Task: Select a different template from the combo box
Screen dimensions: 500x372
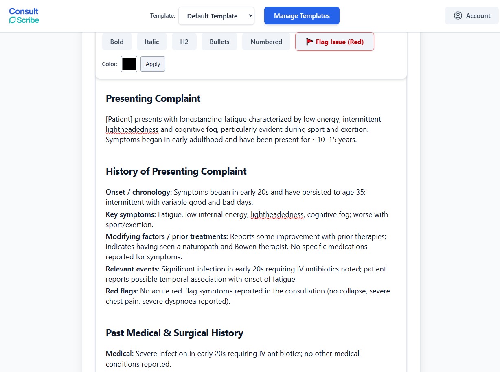Action: point(216,15)
